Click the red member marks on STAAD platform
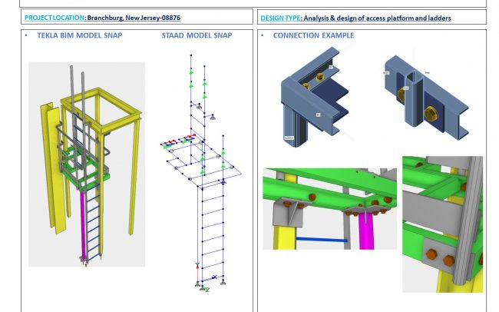 tap(177, 142)
